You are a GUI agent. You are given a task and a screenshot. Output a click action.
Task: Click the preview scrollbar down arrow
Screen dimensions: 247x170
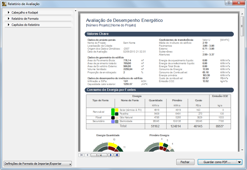click(x=242, y=150)
